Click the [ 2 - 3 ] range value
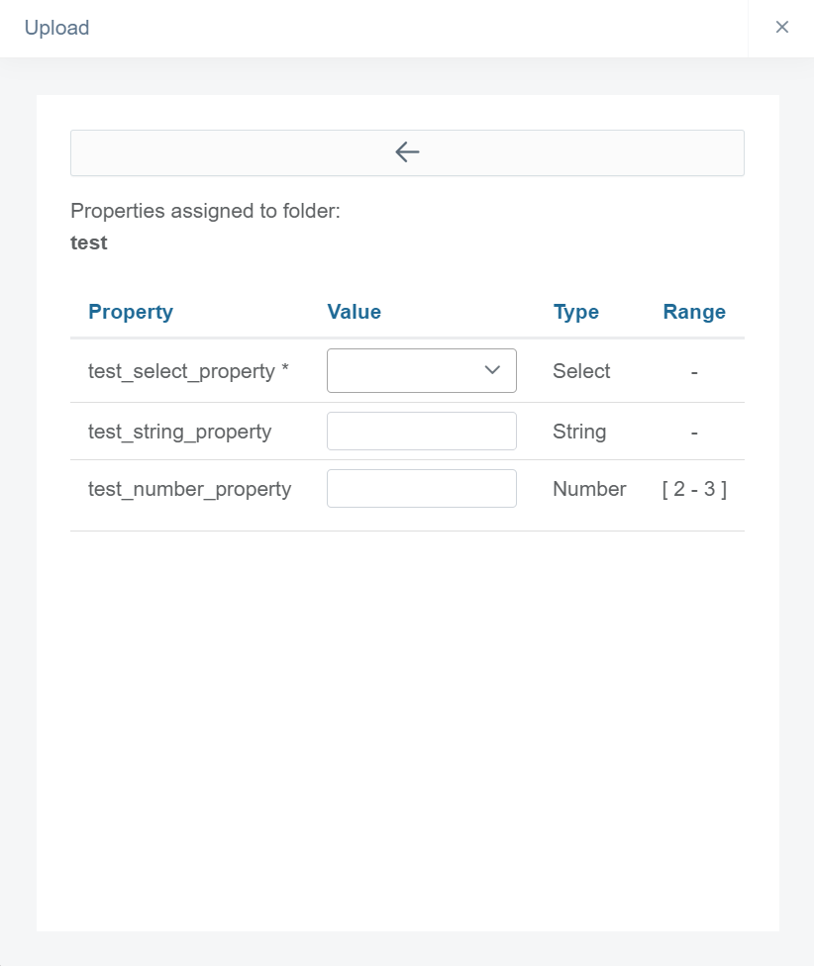The image size is (814, 966). 694,489
